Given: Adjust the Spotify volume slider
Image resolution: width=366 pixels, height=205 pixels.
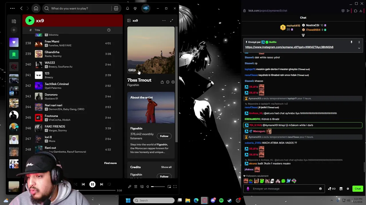Looking at the screenshot, I should pyautogui.click(x=158, y=187).
